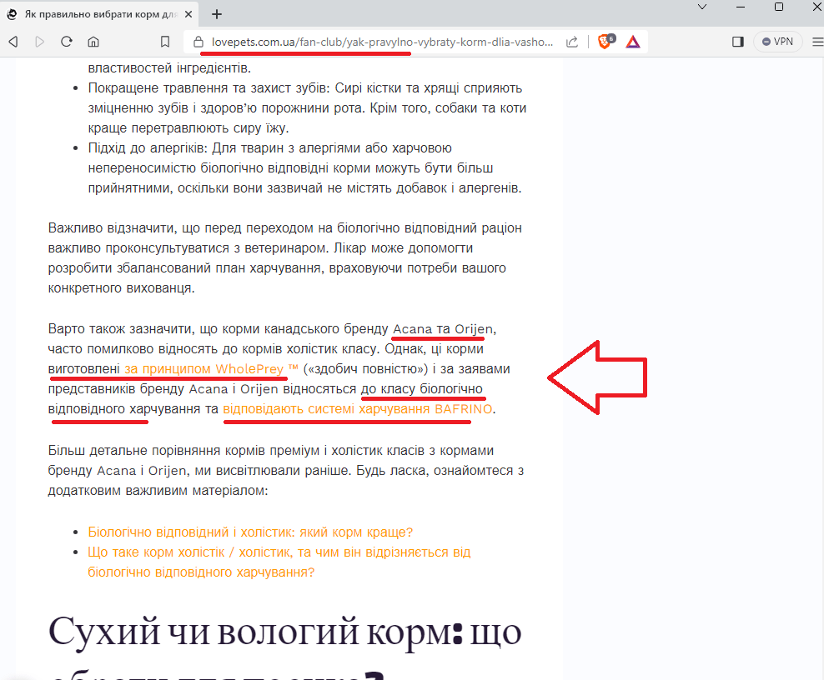Open the sidebar panel icon
This screenshot has width=824, height=680.
[737, 42]
